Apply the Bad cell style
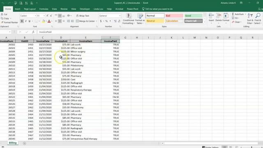Image resolution: width=263 pixels, height=148 pixels. [174, 16]
